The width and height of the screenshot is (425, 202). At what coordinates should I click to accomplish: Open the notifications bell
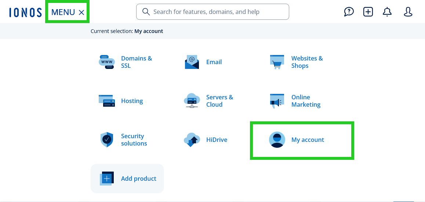(x=387, y=12)
